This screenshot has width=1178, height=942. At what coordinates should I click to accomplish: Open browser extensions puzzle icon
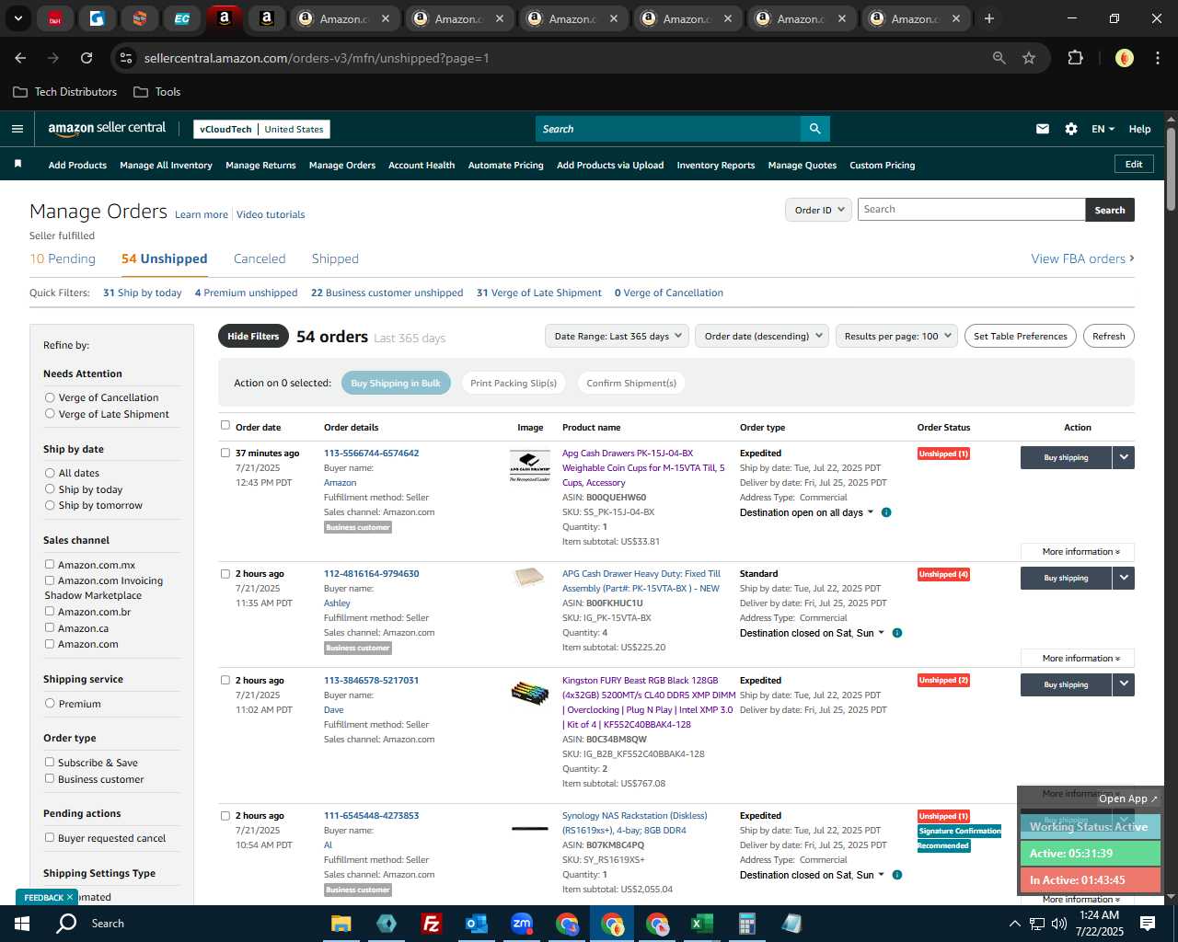(x=1075, y=58)
